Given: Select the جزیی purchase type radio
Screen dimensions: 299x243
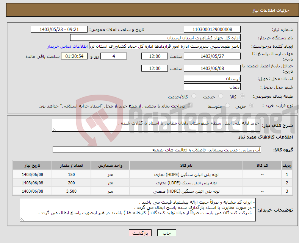Looking at the screenshot, I should [x=252, y=106].
